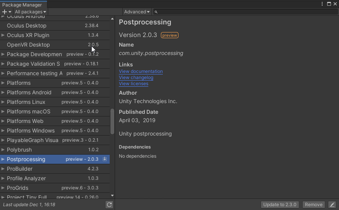339x210 pixels.
Task: Select the Oculus Desktop package
Action: coord(55,26)
